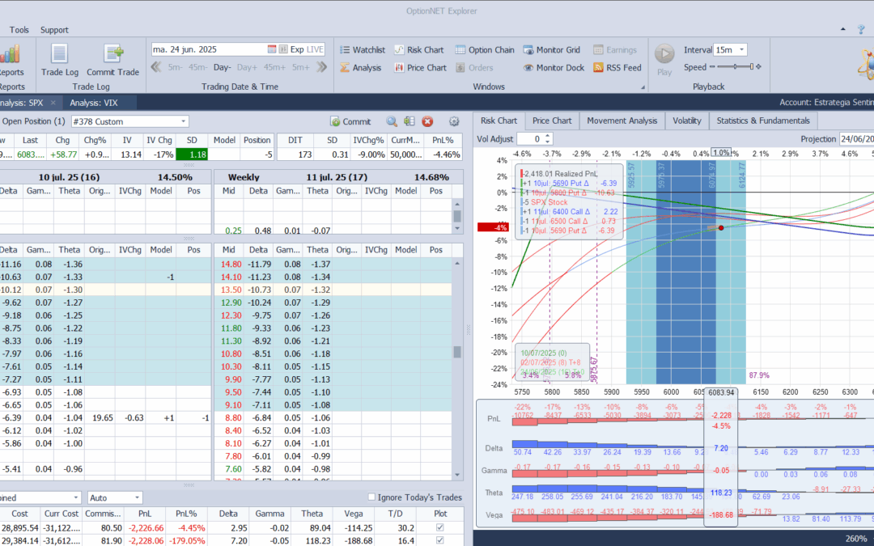Viewport: 874px width, 546px height.
Task: Open the Trade Log icon
Action: (59, 54)
